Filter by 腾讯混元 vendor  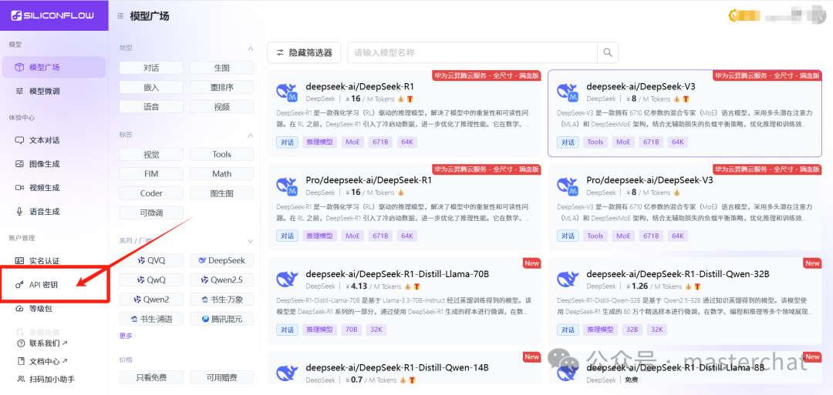221,319
